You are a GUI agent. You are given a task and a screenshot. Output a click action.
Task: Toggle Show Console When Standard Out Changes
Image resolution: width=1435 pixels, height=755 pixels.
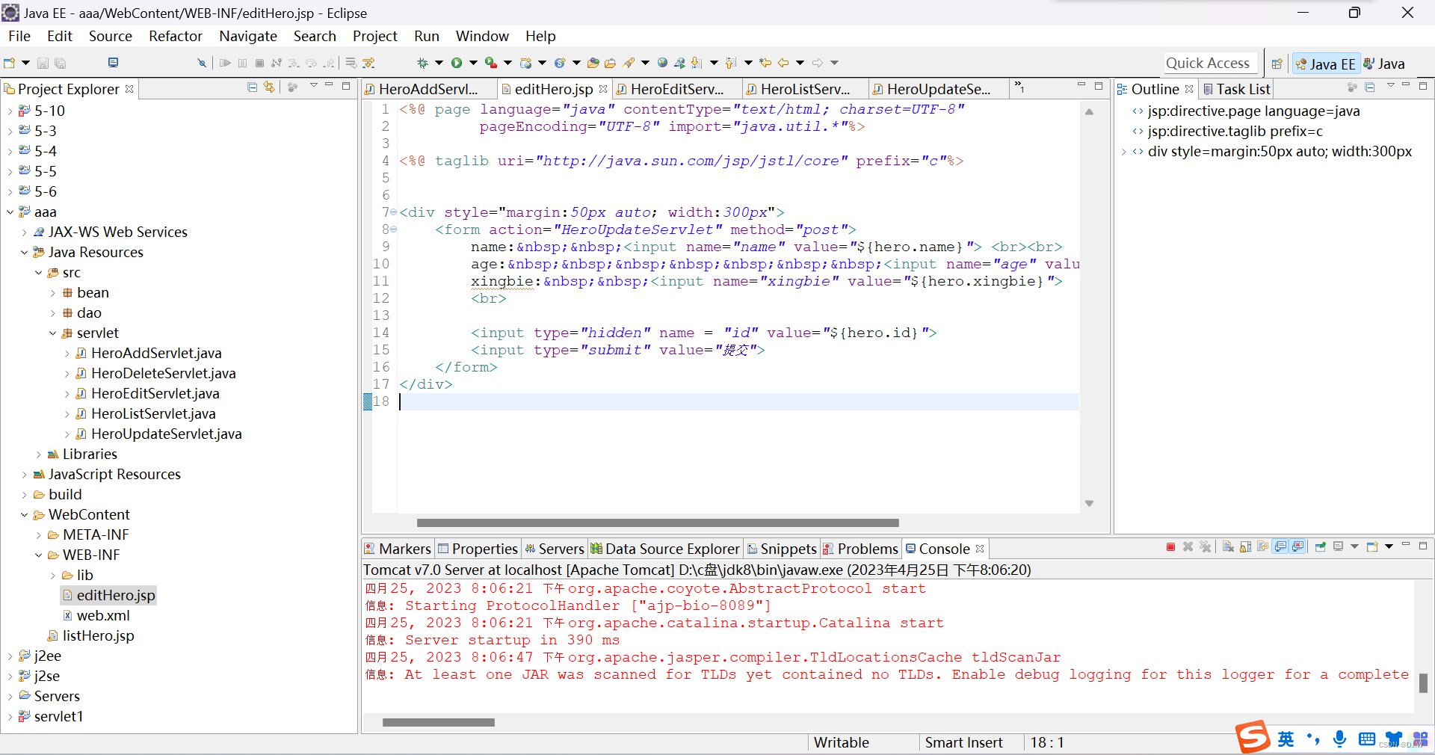1280,547
